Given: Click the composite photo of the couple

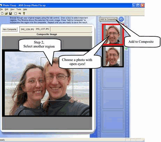Looking at the screenshot, I should 47,83.
